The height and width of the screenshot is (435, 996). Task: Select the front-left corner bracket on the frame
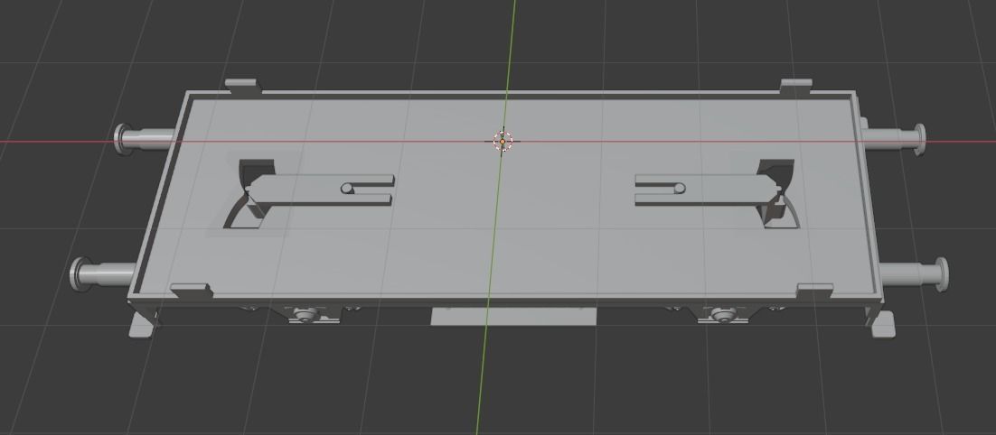192,291
